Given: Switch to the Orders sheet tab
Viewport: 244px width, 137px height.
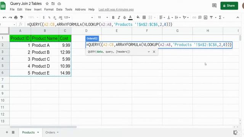Looking at the screenshot, I should click(50, 132).
